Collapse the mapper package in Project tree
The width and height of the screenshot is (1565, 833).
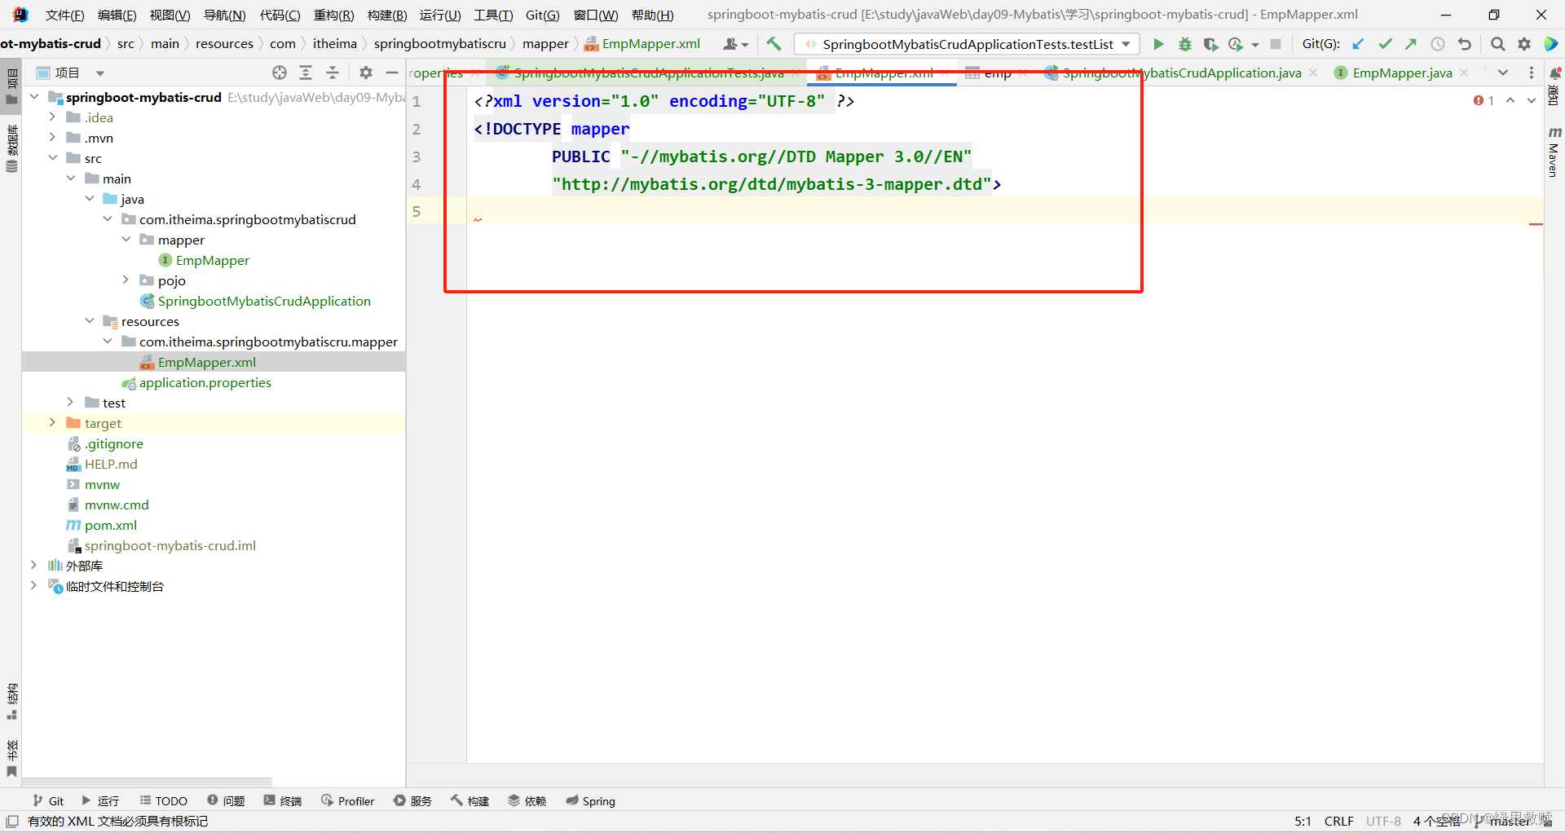(126, 240)
